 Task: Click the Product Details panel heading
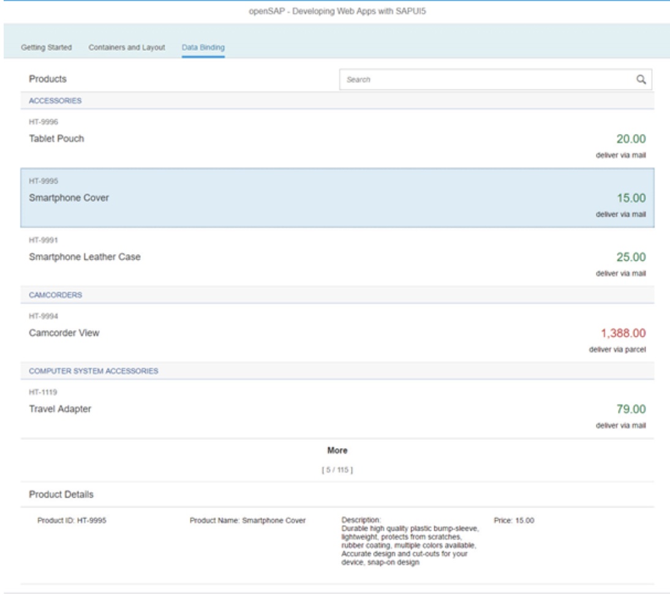point(61,494)
